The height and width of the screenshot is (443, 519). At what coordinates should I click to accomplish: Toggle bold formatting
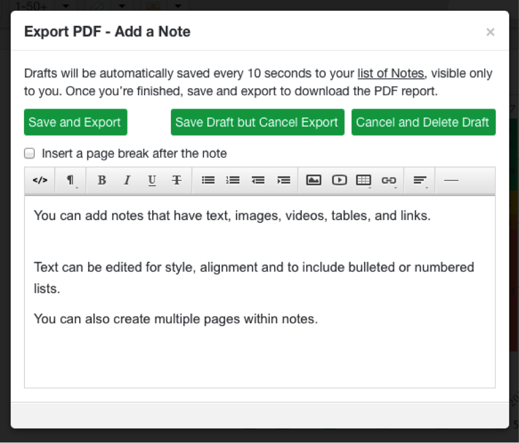tap(102, 180)
